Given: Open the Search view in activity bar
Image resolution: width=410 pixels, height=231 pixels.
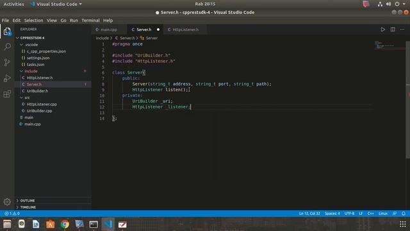Looking at the screenshot, I should pyautogui.click(x=7, y=47).
